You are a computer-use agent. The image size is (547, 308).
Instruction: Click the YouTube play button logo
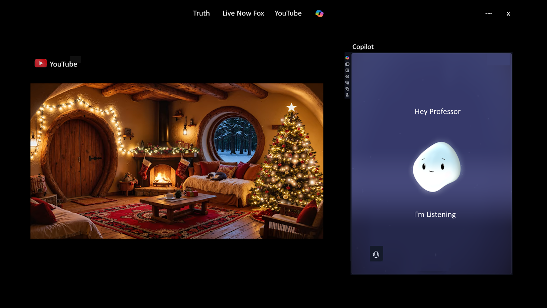[x=40, y=63]
